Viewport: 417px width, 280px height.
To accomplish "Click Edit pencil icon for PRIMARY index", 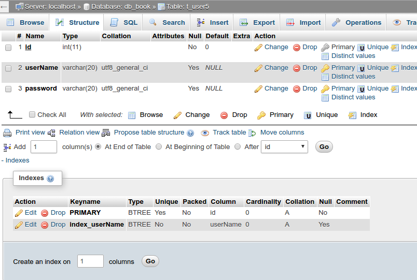I will pos(19,213).
